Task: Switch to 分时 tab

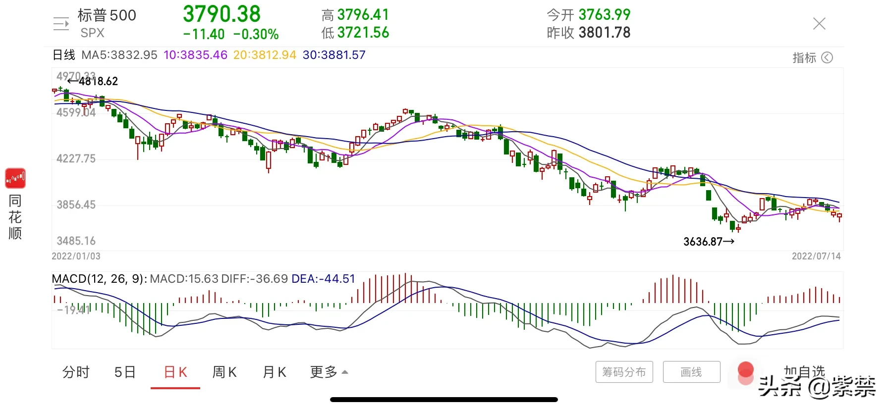Action: pyautogui.click(x=76, y=372)
